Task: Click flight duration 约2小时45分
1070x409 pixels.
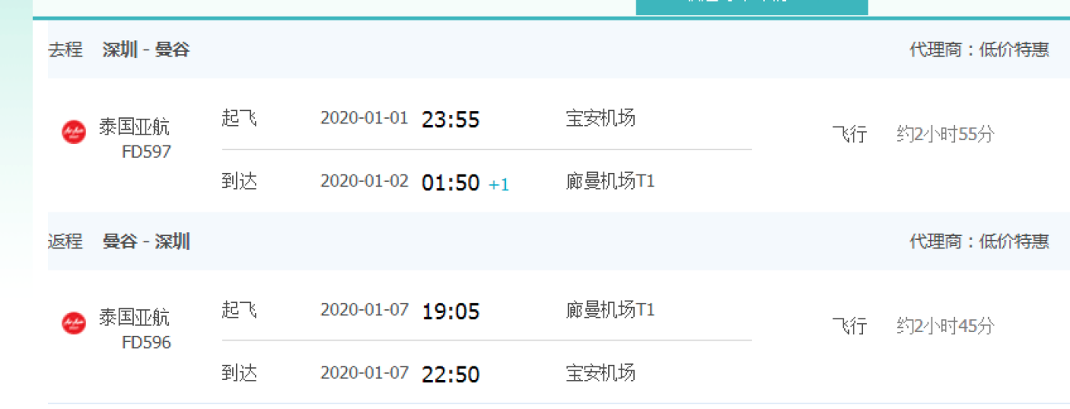Action: (945, 325)
